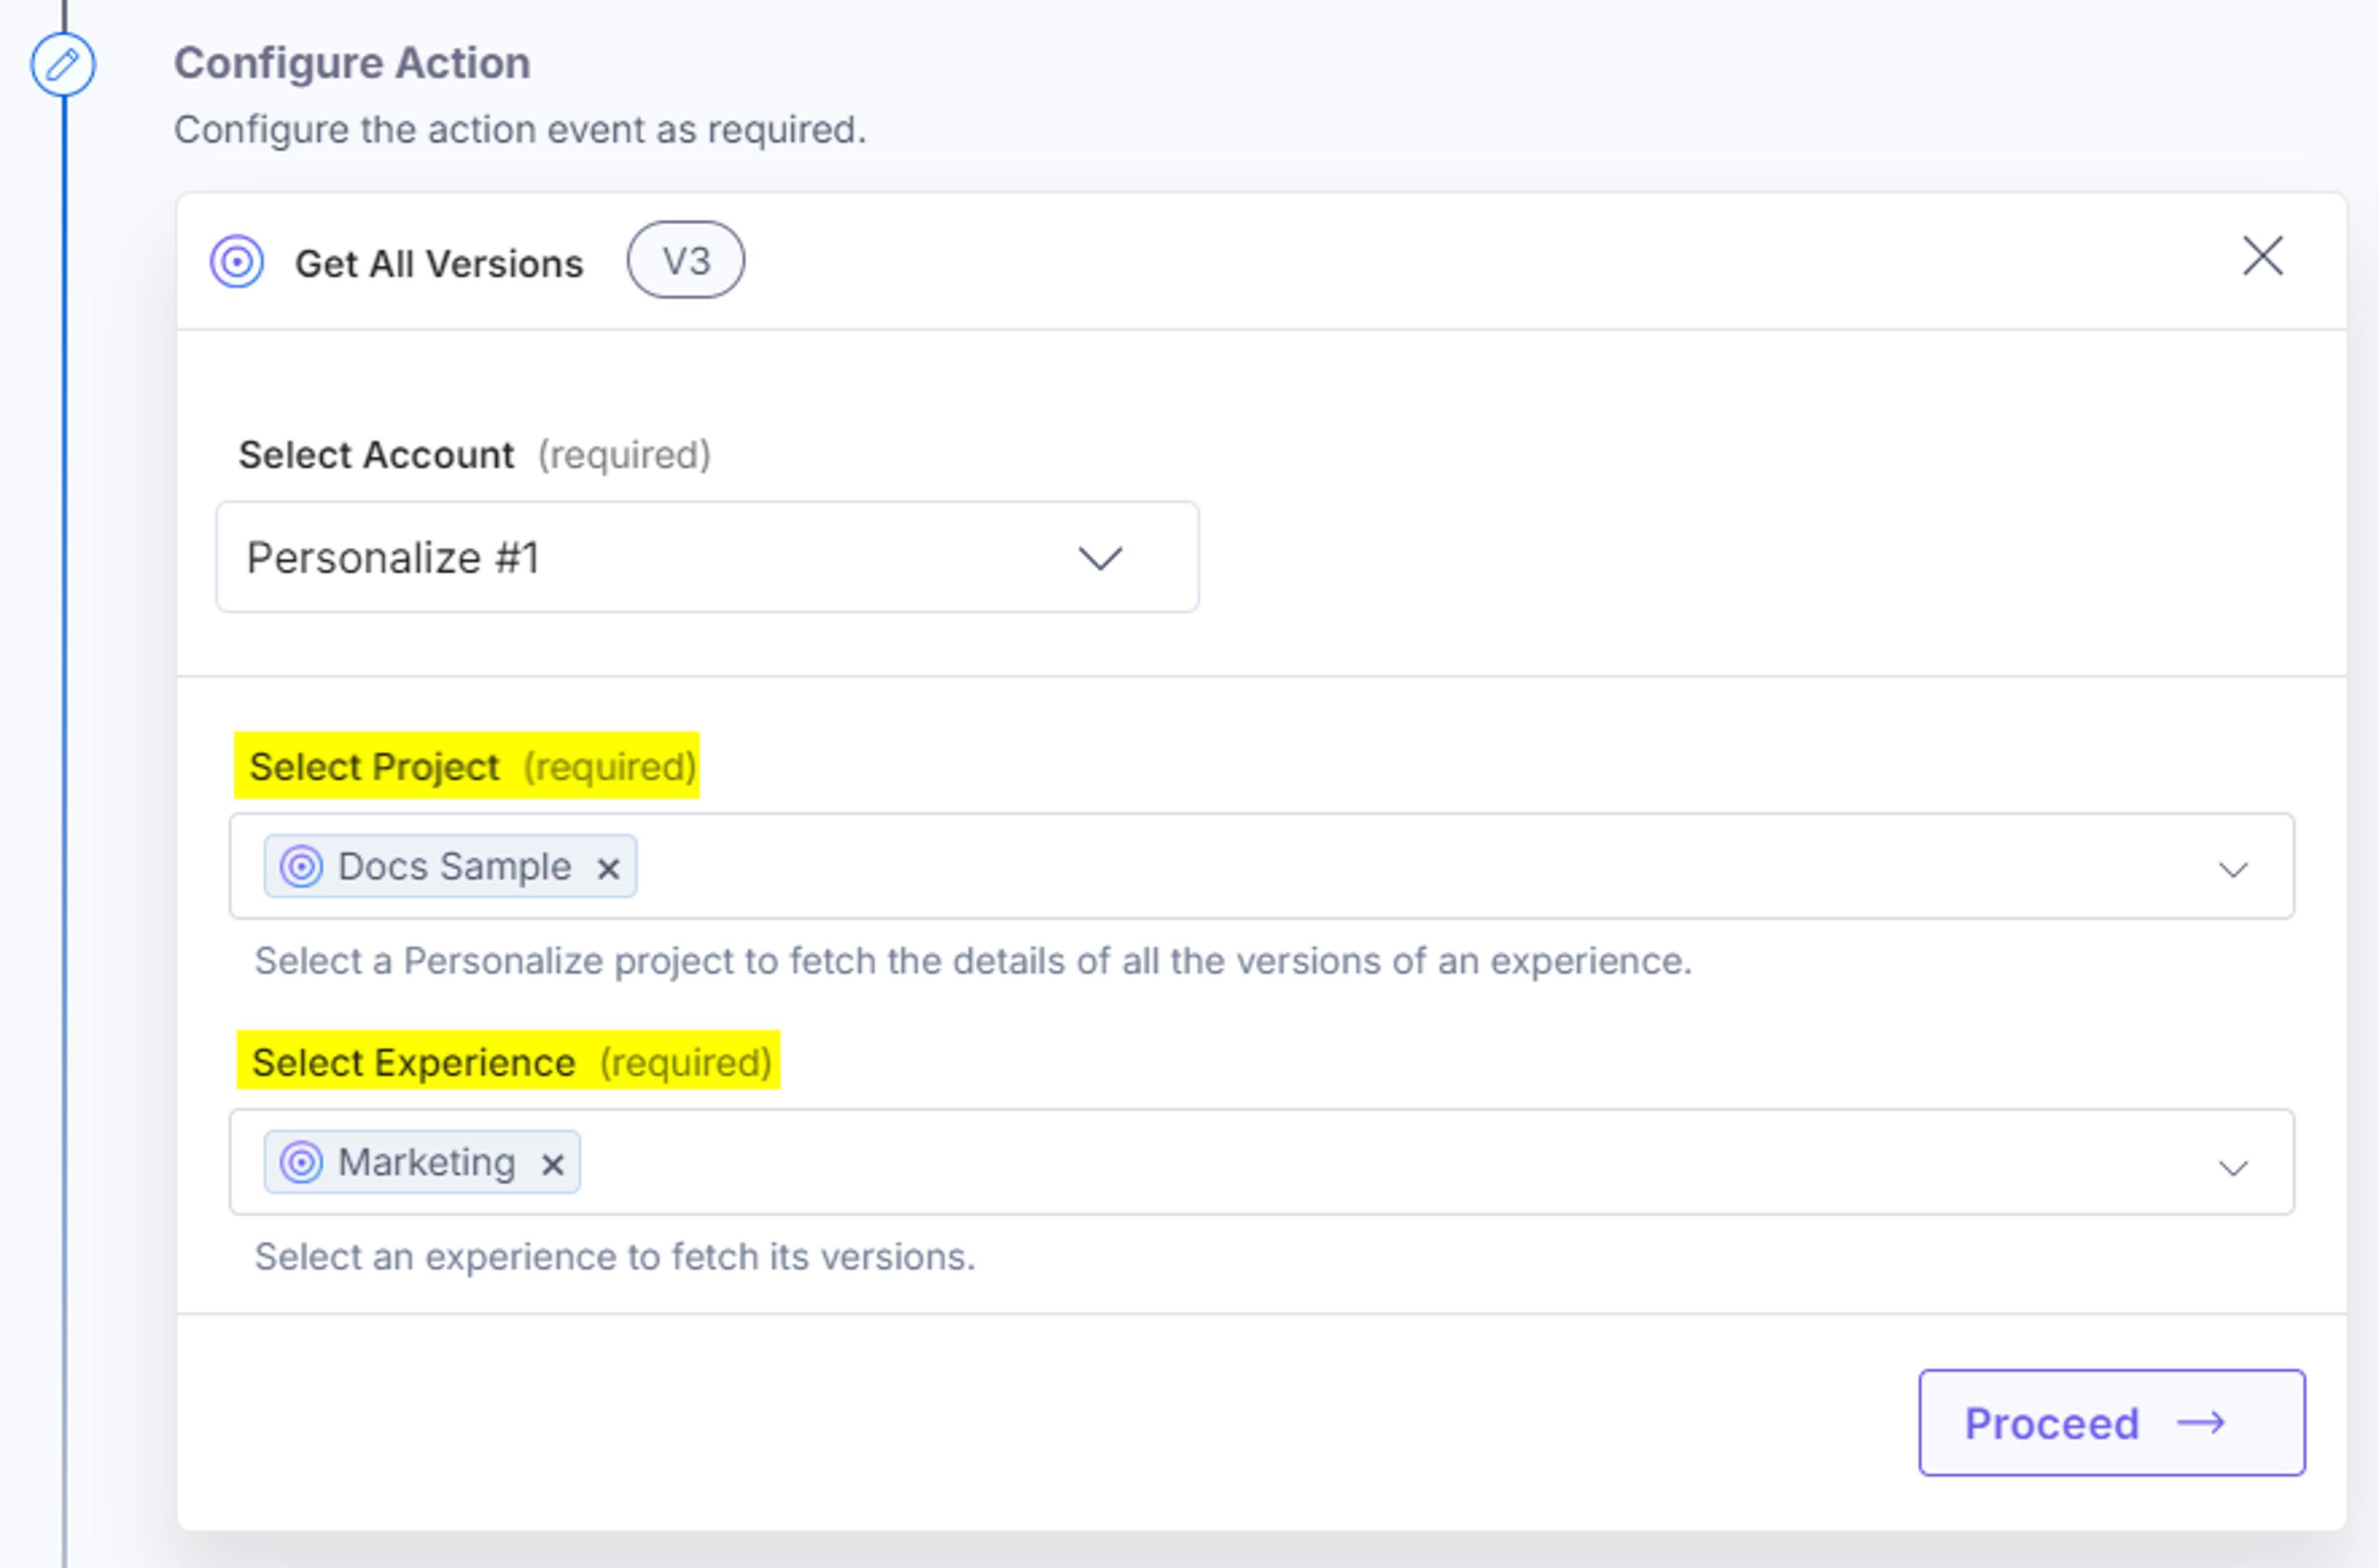The height and width of the screenshot is (1568, 2379).
Task: Expand the Select Experience dropdown chevron
Action: [x=2233, y=1167]
